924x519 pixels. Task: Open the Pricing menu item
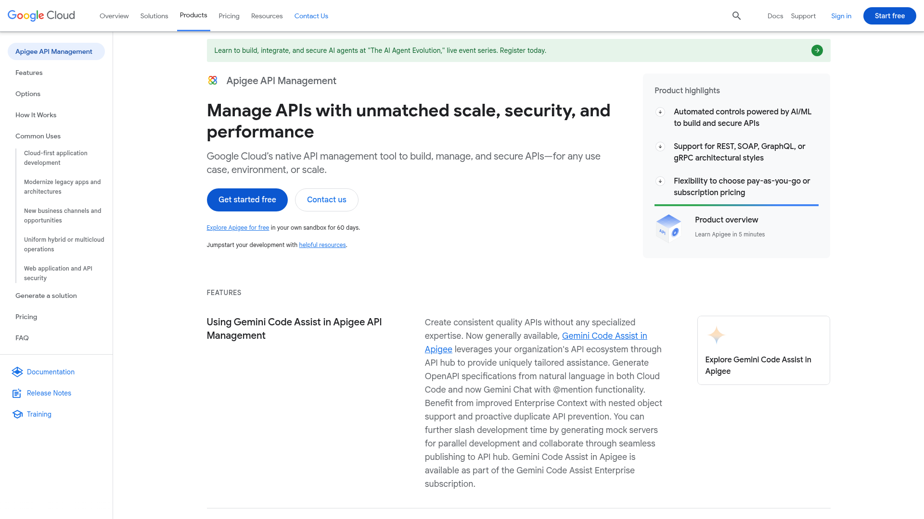click(229, 16)
